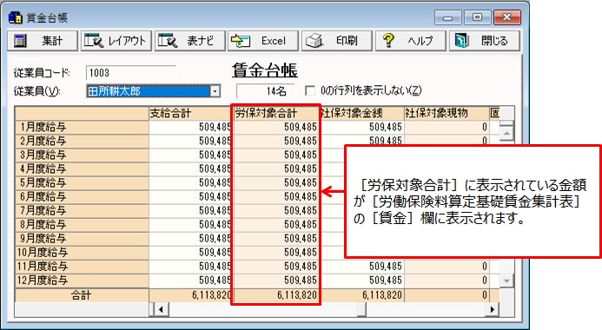The height and width of the screenshot is (330, 602).
Task: Click the horizontal scrollbar right arrow
Action: pos(493,309)
